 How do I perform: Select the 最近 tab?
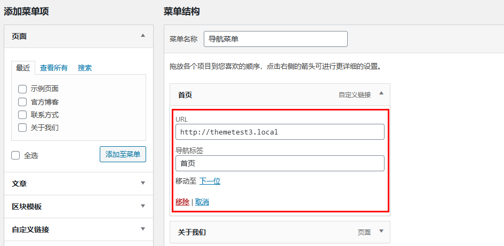pos(23,68)
